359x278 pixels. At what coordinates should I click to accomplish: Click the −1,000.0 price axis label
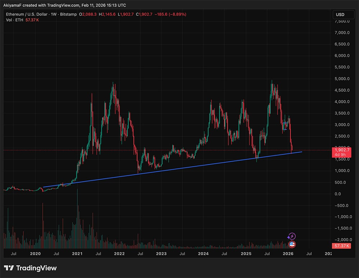click(343, 217)
